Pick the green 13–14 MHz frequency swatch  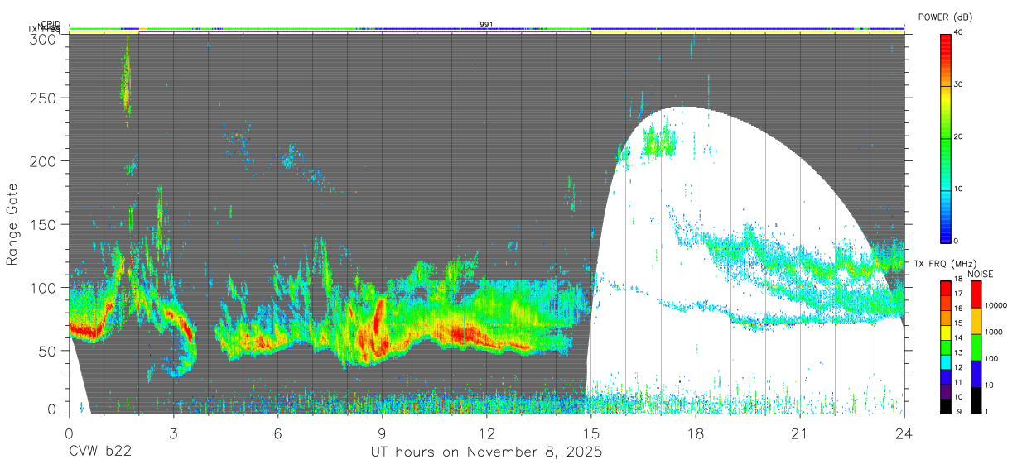[946, 347]
